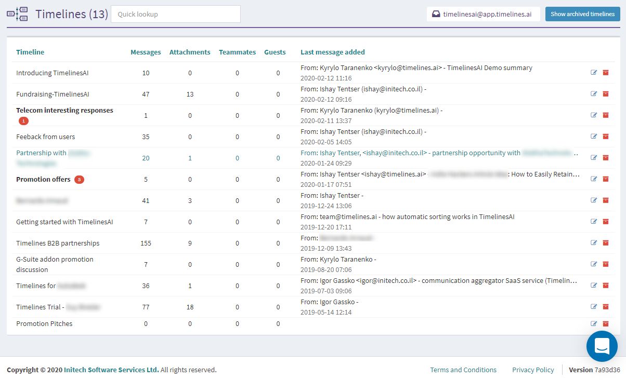Archive Telecom interesting responses timeline
Viewport: 626px width, 380px height.
point(606,115)
